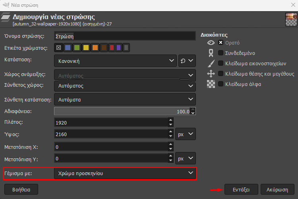Decrease Μετατόπιση Y with the down arrow
This screenshot has width=298, height=199.
pos(171,160)
